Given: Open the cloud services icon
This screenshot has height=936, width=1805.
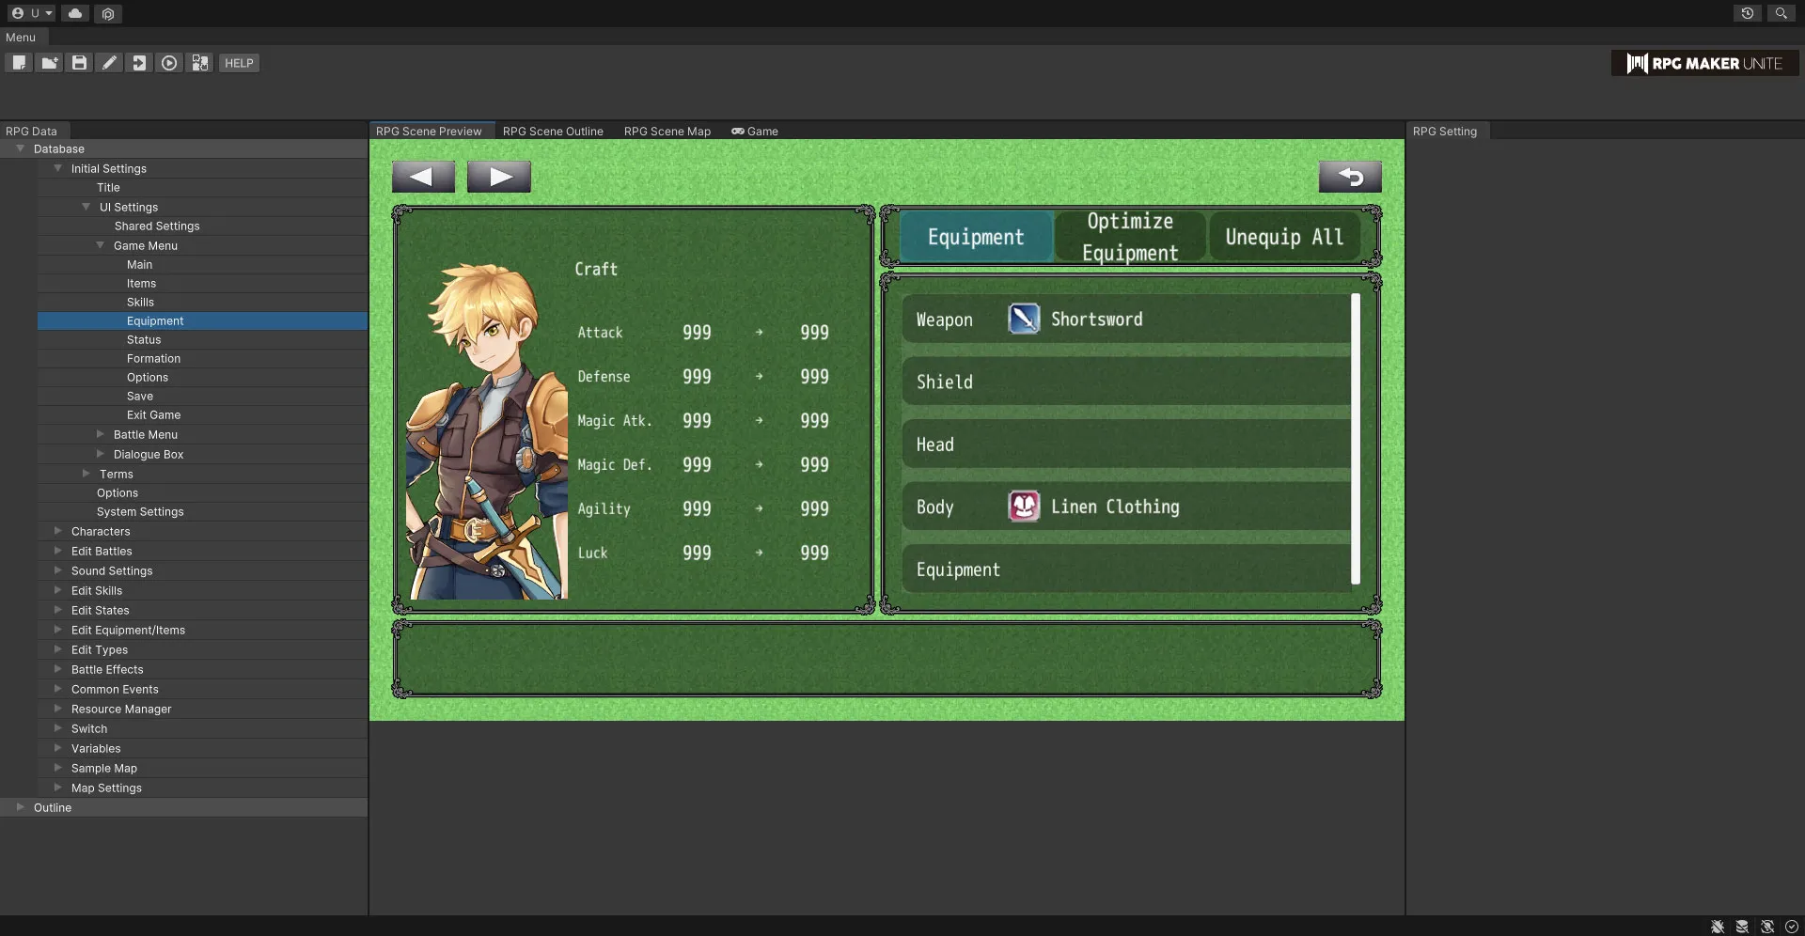Looking at the screenshot, I should (75, 13).
